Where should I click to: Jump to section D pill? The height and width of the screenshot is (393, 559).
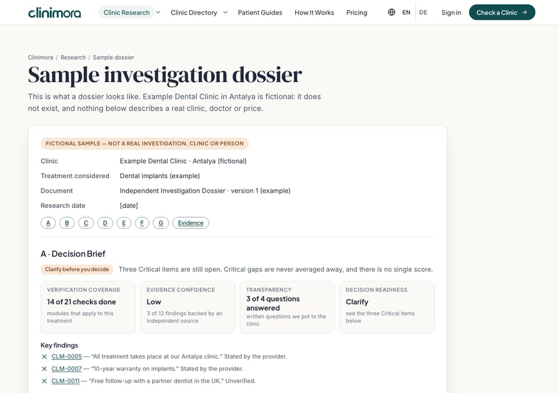tap(105, 223)
